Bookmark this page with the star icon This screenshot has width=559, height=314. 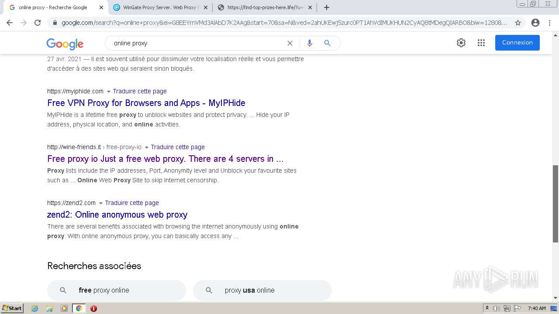click(518, 23)
